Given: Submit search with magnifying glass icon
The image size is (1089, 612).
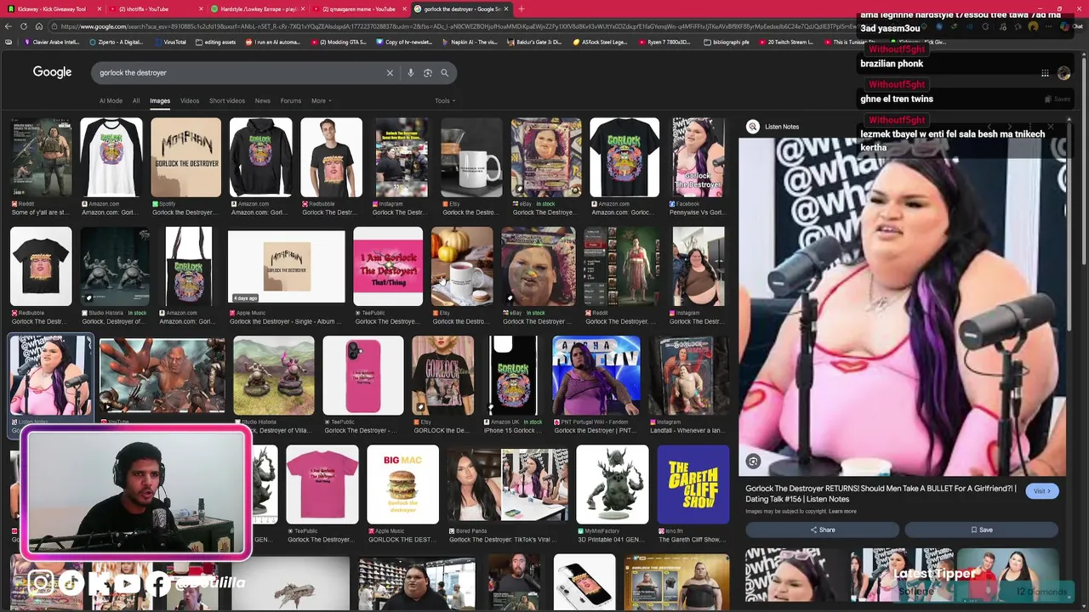Looking at the screenshot, I should [x=444, y=73].
